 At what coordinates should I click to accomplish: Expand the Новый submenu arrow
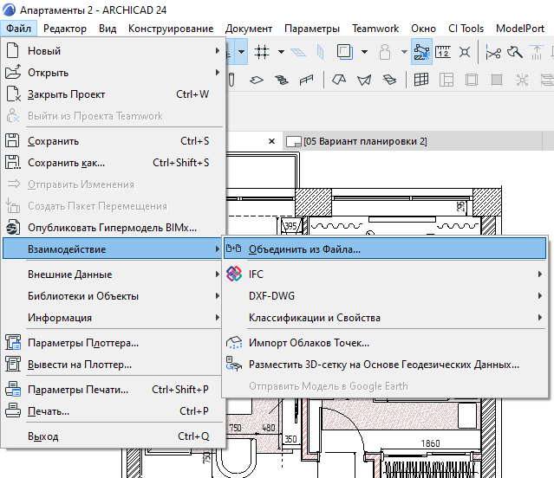218,51
